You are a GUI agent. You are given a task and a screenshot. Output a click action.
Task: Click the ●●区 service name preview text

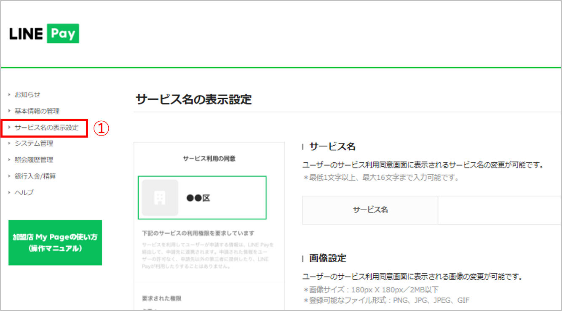click(x=198, y=198)
